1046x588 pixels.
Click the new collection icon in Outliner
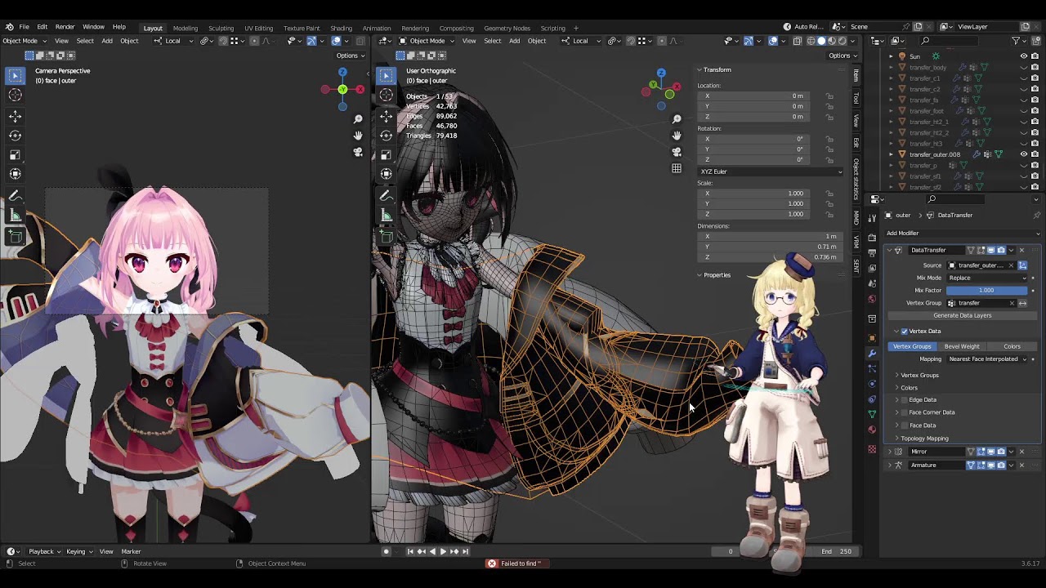[x=1037, y=41]
